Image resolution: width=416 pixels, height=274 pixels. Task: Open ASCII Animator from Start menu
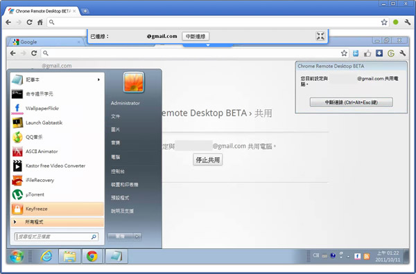pos(58,151)
